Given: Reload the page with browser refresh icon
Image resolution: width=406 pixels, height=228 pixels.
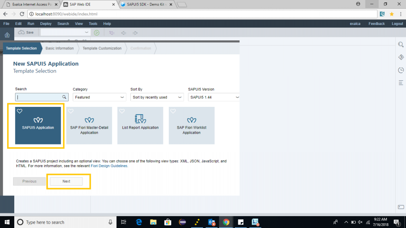Looking at the screenshot, I should (22, 14).
